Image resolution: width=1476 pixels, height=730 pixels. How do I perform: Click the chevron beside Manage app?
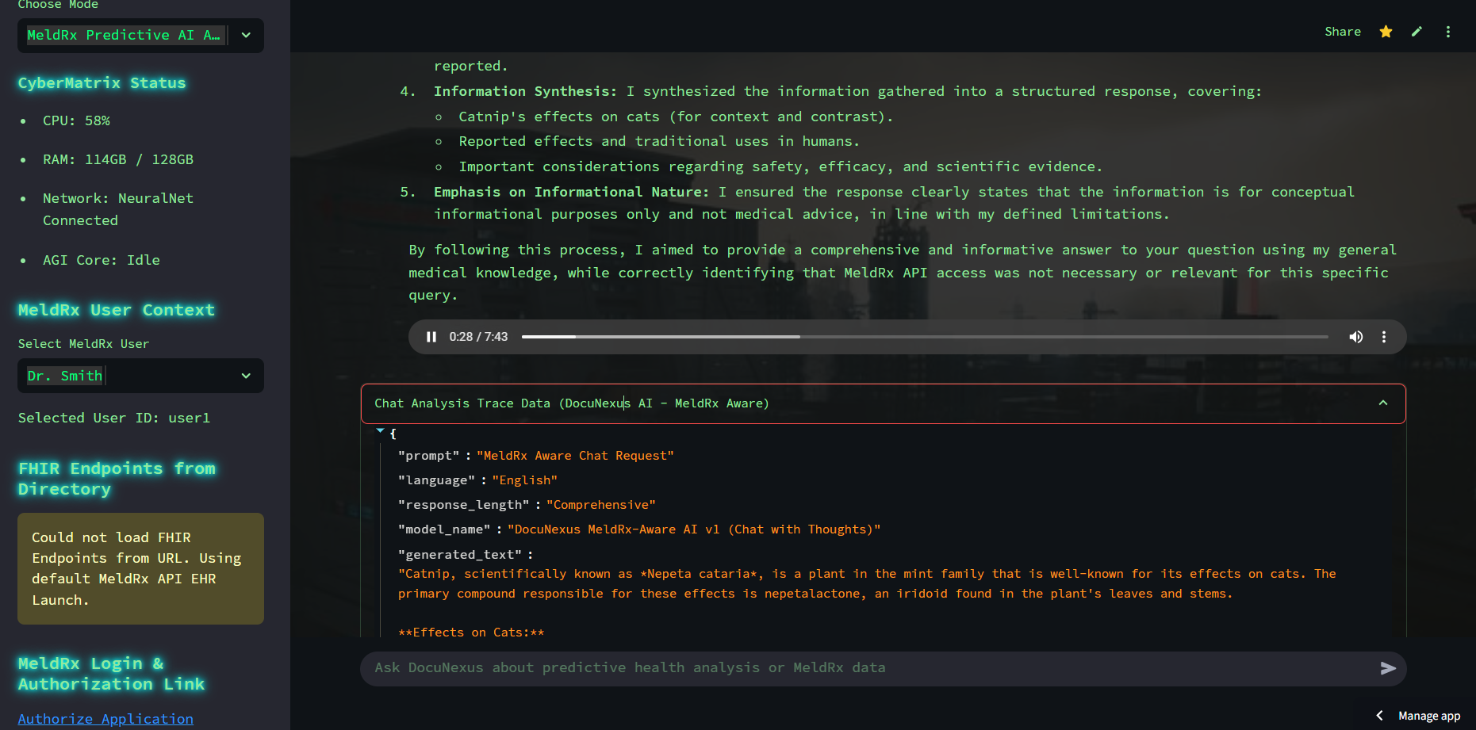[x=1379, y=716]
